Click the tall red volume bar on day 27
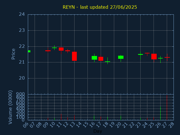 click(x=167, y=107)
